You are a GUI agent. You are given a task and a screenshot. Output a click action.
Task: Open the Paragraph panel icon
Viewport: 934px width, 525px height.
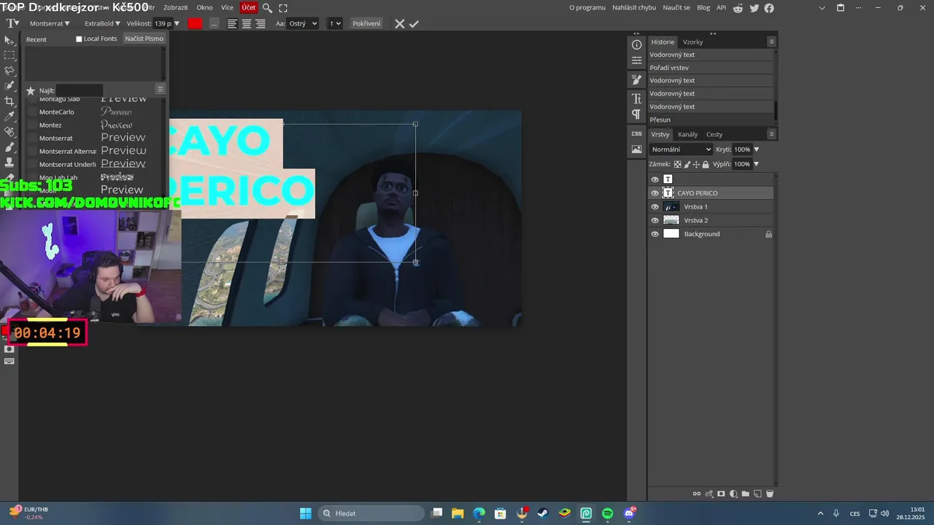pos(636,114)
